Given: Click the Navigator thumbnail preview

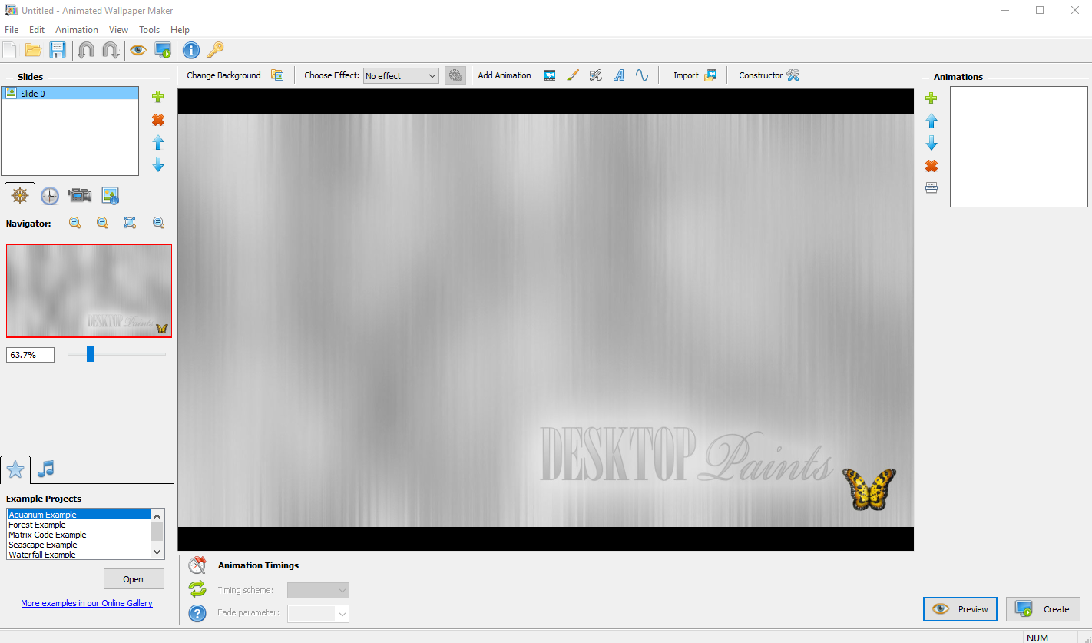Looking at the screenshot, I should click(89, 290).
